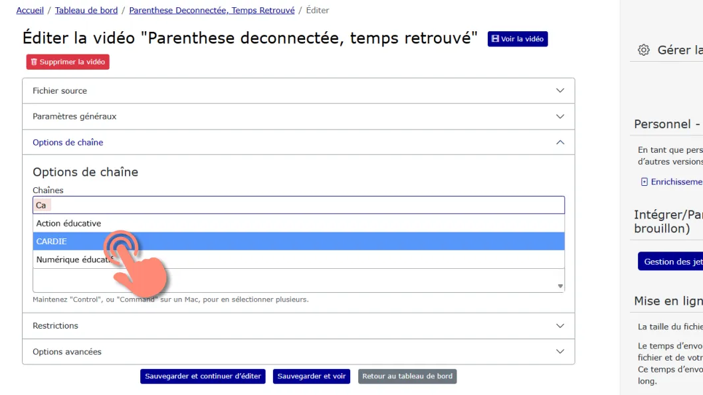Select CARDIE in the channels list

298,242
